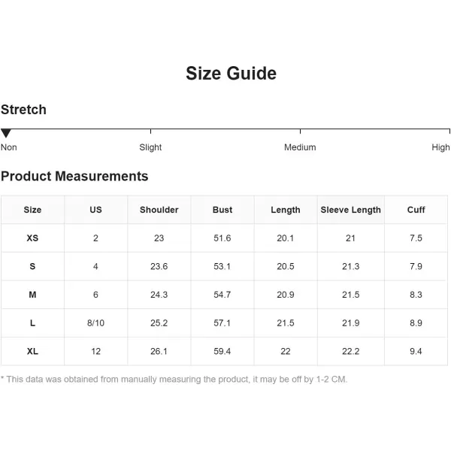This screenshot has width=451, height=451.
Task: Click the 8/10 US size cell
Action: click(x=95, y=323)
